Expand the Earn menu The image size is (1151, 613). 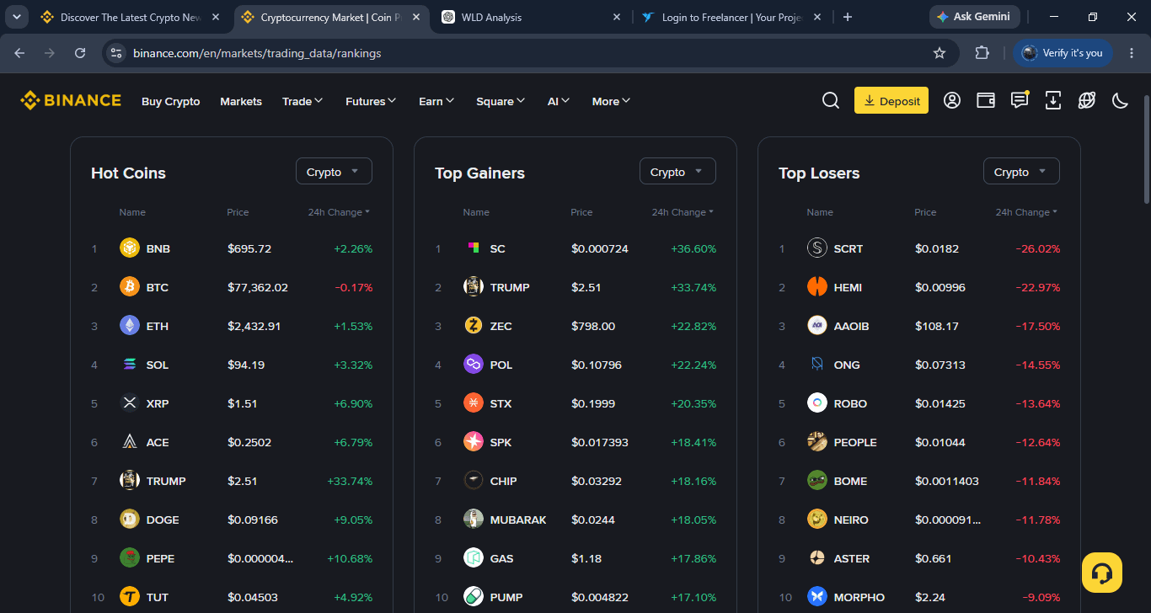[x=436, y=101]
